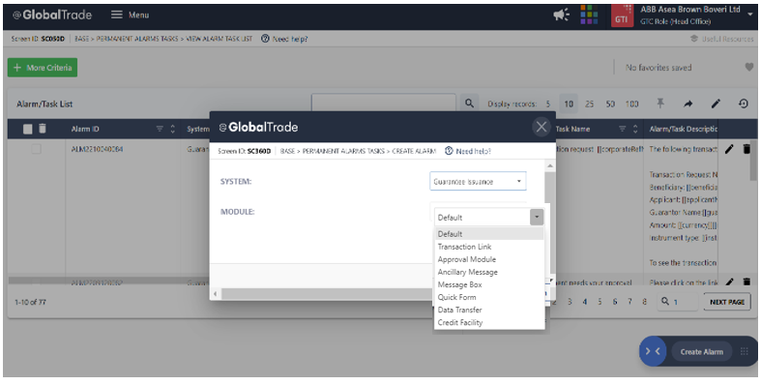Open the colored apps grid icon
This screenshot has height=385, width=761.
coord(589,15)
